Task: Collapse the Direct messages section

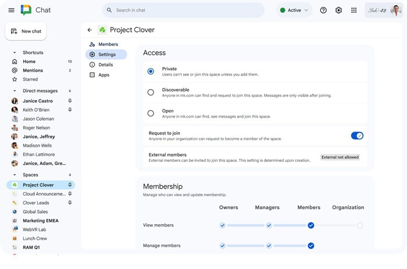Action: 15,91
